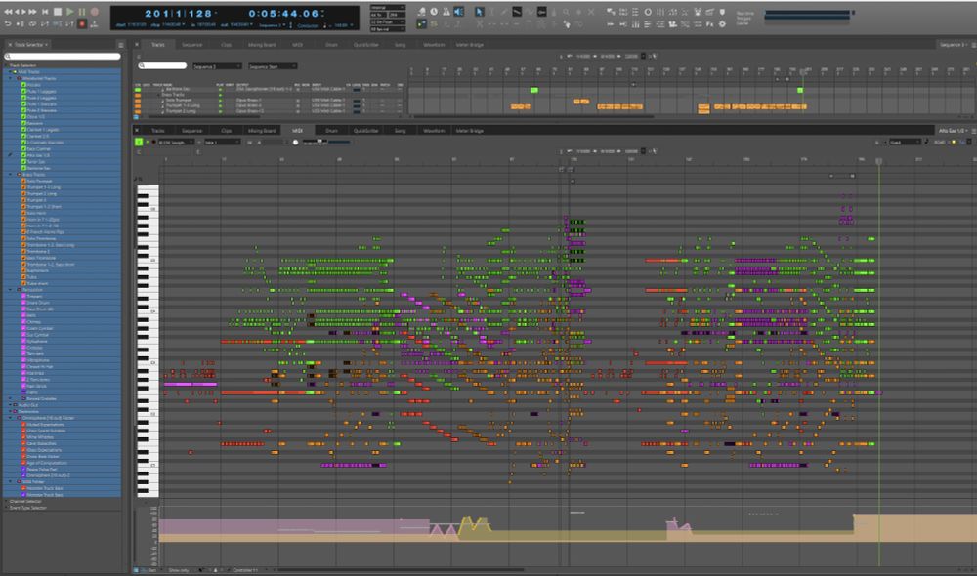Toggle the metronome click icon
The image size is (977, 576).
point(446,11)
